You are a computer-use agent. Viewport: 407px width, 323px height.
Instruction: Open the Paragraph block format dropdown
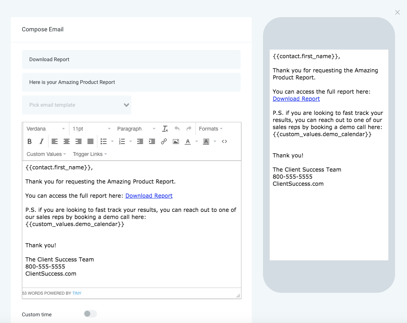click(136, 129)
